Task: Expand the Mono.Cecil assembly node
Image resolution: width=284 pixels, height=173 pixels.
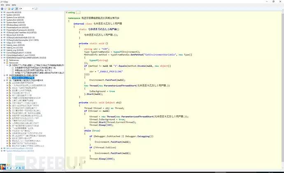Action: point(2,35)
